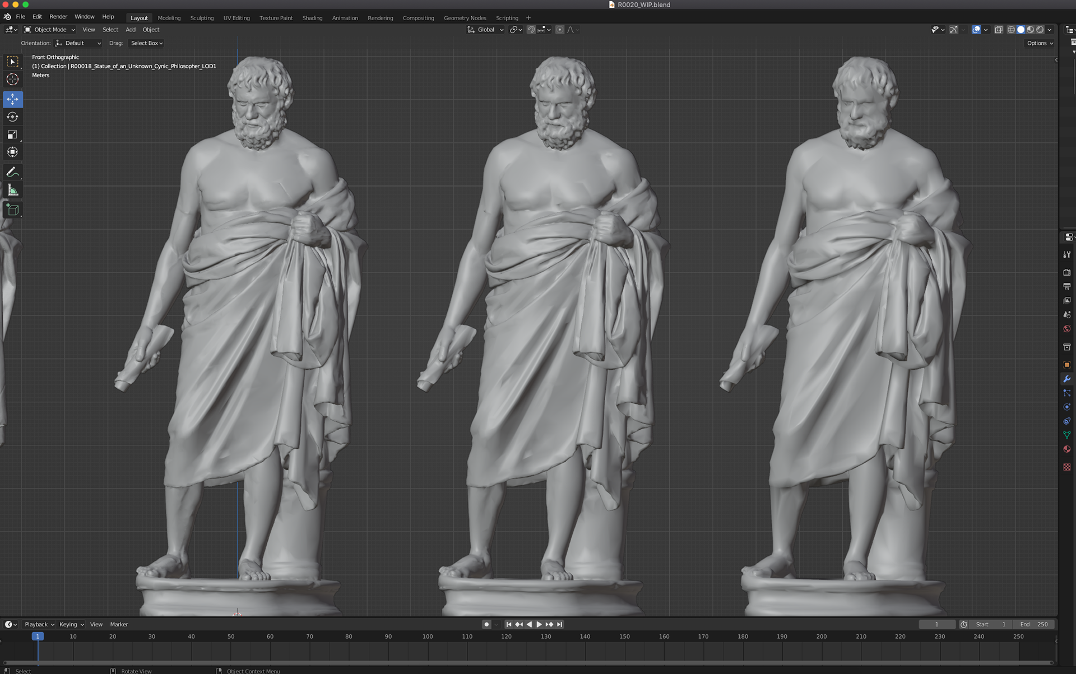Open the Object properties tab

(1067, 365)
